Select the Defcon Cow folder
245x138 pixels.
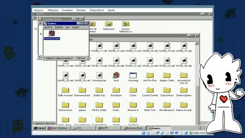65,105
